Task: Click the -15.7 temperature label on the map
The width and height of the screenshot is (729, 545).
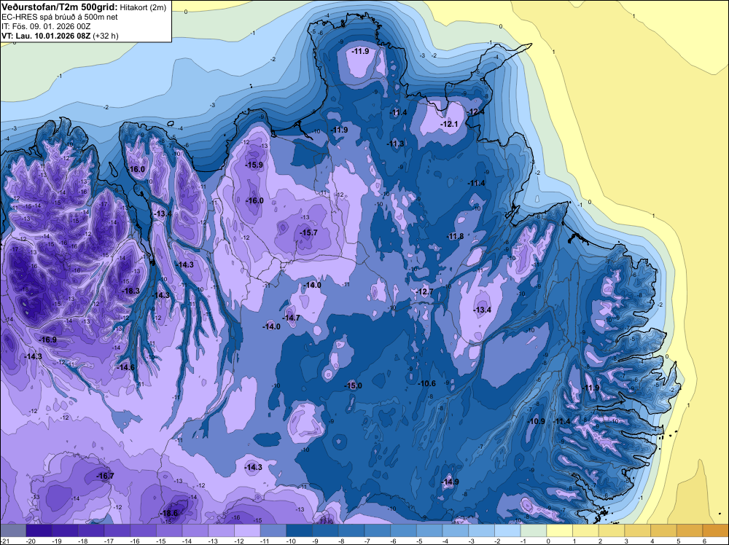Action: (x=308, y=232)
